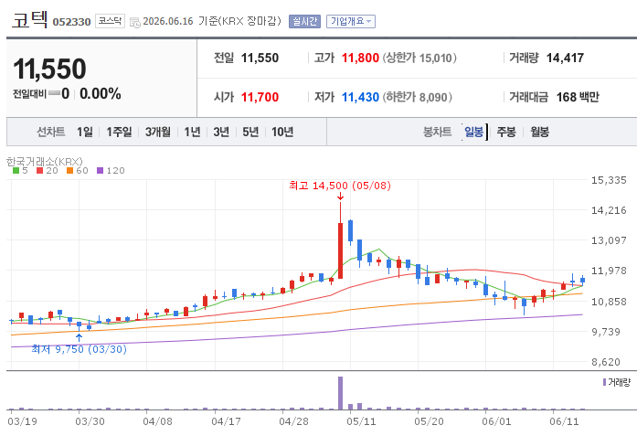Viewport: 637px width, 436px height.
Task: Click the 코텍 stock name heading
Action: tap(29, 19)
